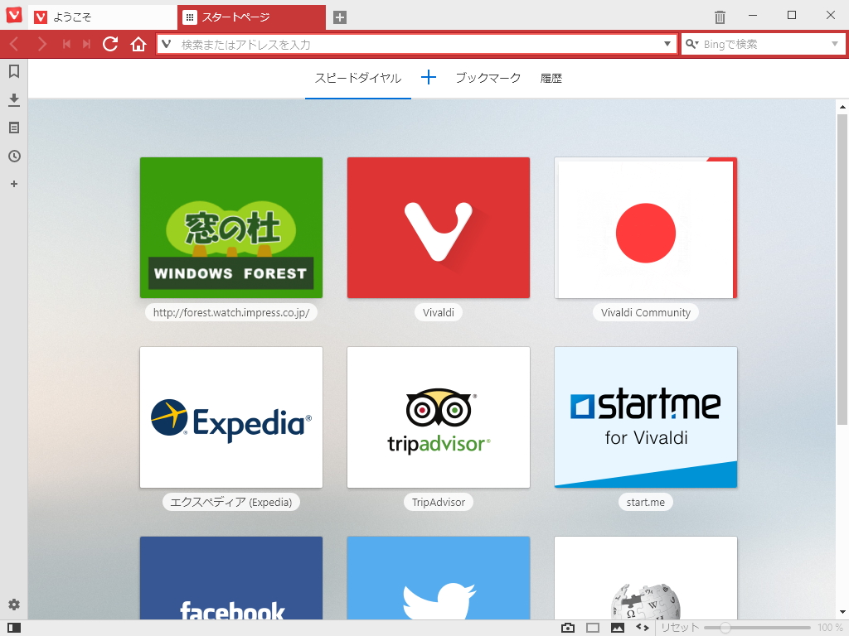Open the ブックマーク tab
849x636 pixels.
488,79
